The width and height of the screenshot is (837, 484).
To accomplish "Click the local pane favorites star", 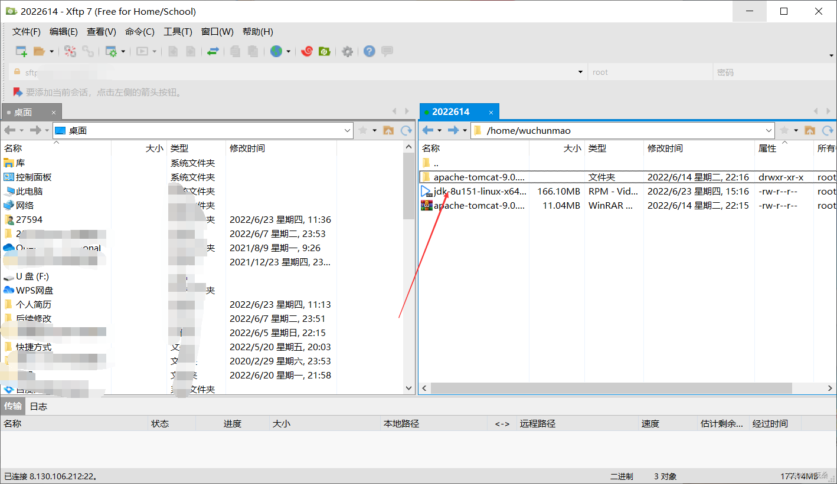I will (x=363, y=130).
